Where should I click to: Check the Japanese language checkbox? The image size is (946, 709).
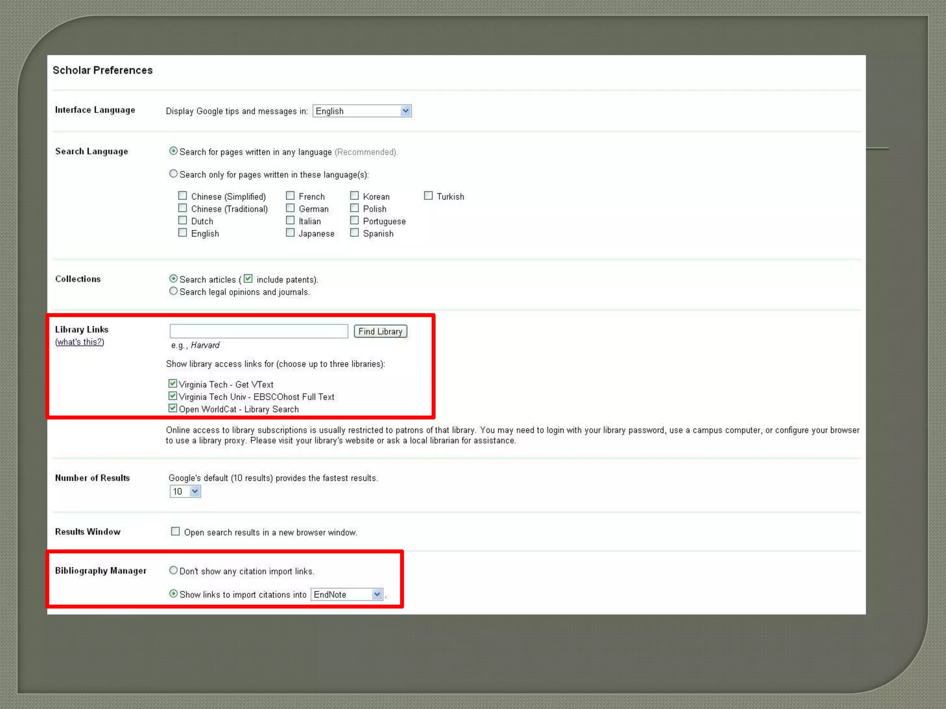[x=290, y=233]
